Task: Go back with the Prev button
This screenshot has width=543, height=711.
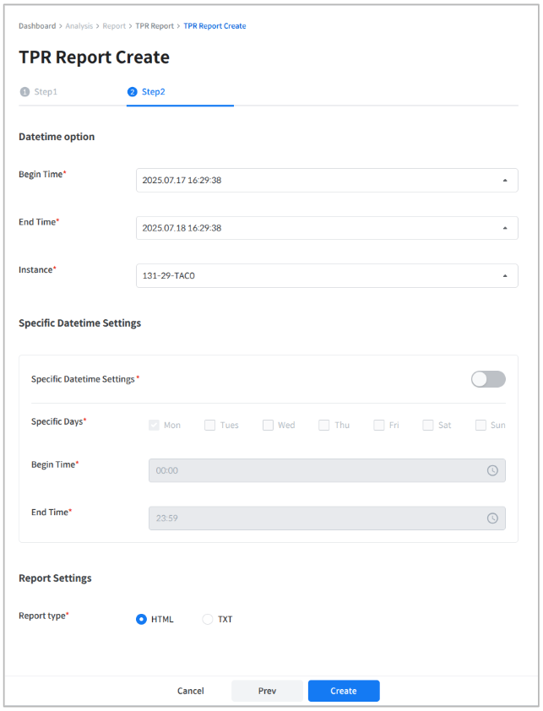Action: 267,691
